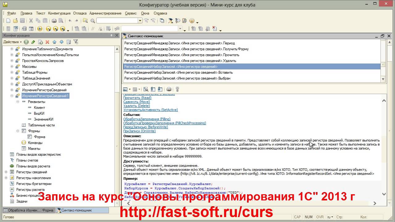
Task: Go back in Syntax Helper topic history
Action: pos(125,89)
